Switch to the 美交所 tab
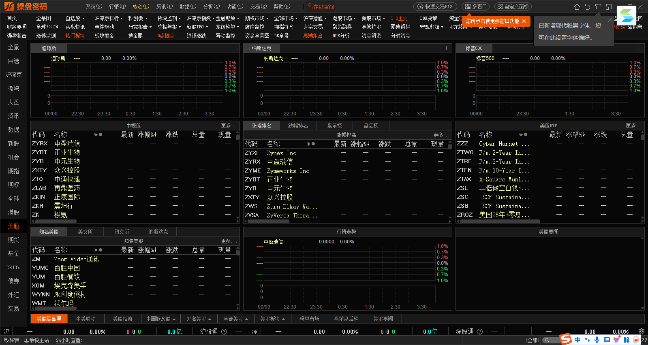Image resolution: width=648 pixels, height=345 pixels. tap(85, 232)
